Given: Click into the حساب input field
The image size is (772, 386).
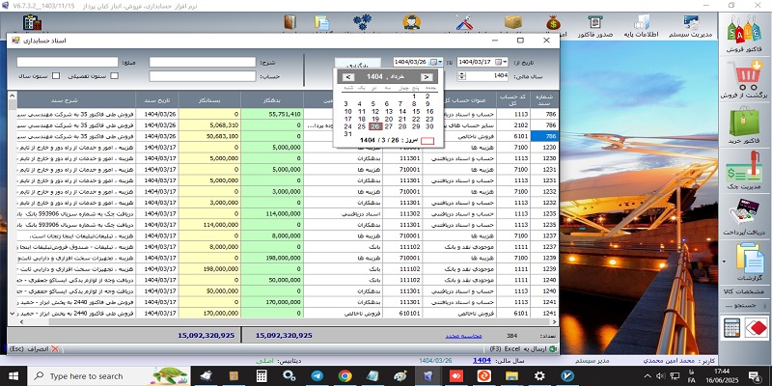Looking at the screenshot, I should (203, 76).
